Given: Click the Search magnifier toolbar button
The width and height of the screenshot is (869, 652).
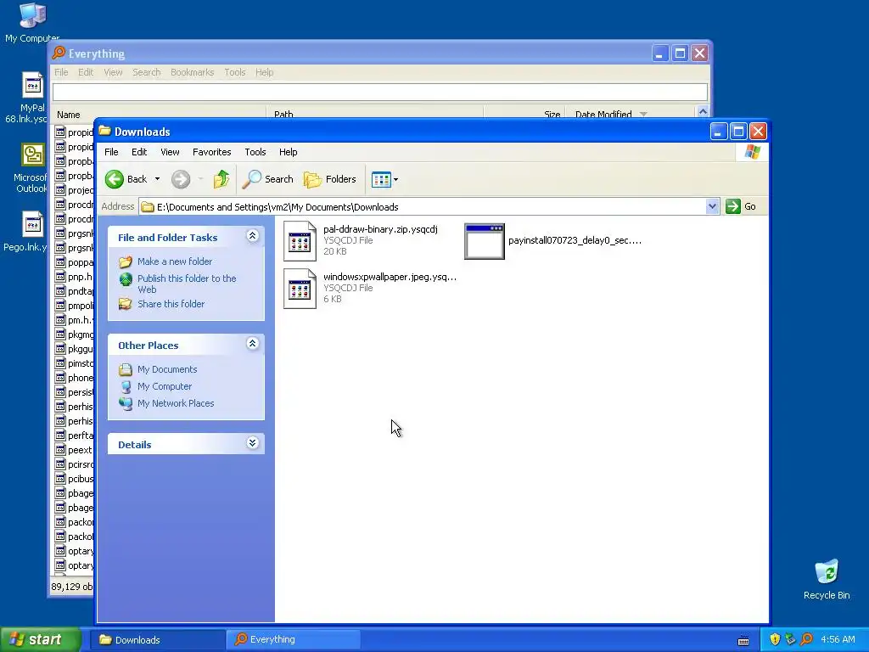Looking at the screenshot, I should 267,179.
